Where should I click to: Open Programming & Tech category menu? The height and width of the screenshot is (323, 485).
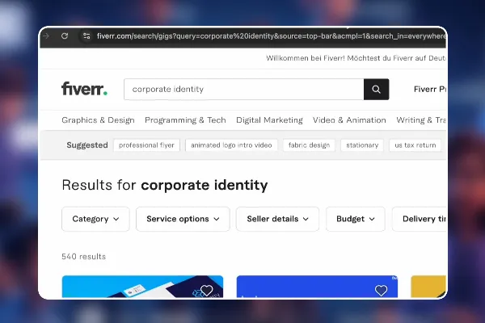tap(185, 120)
